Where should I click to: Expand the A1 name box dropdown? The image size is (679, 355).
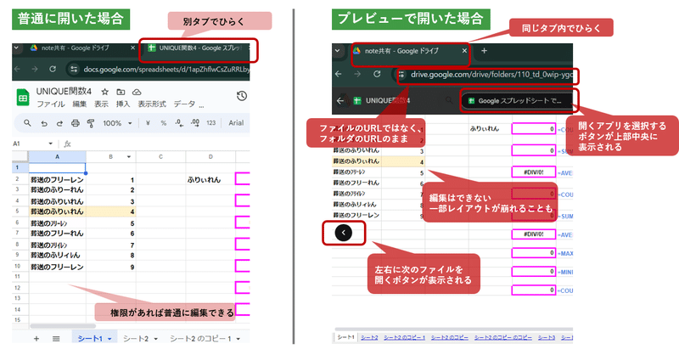pyautogui.click(x=51, y=144)
